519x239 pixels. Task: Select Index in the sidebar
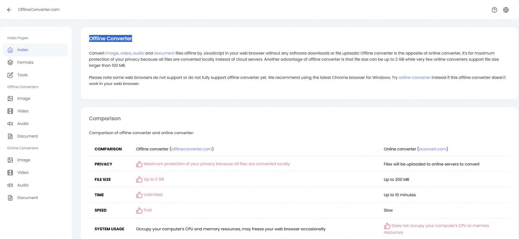pos(35,50)
